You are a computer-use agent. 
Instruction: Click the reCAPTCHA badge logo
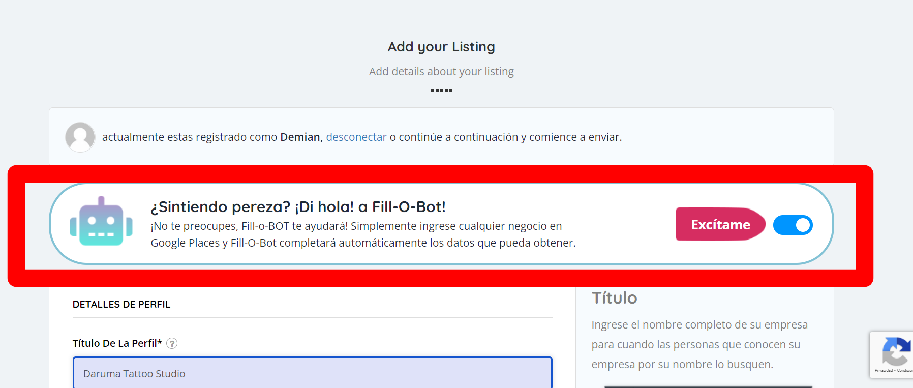tap(897, 350)
